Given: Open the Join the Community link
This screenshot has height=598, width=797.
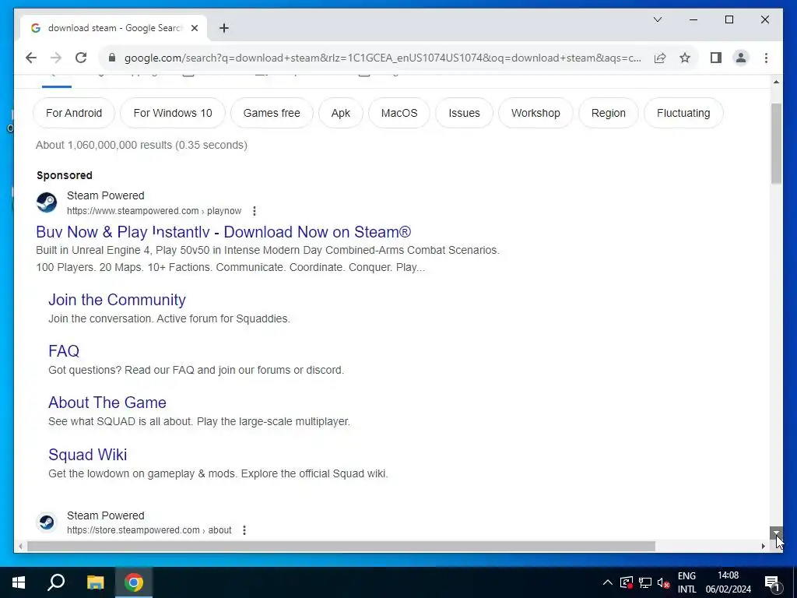Looking at the screenshot, I should click(117, 300).
